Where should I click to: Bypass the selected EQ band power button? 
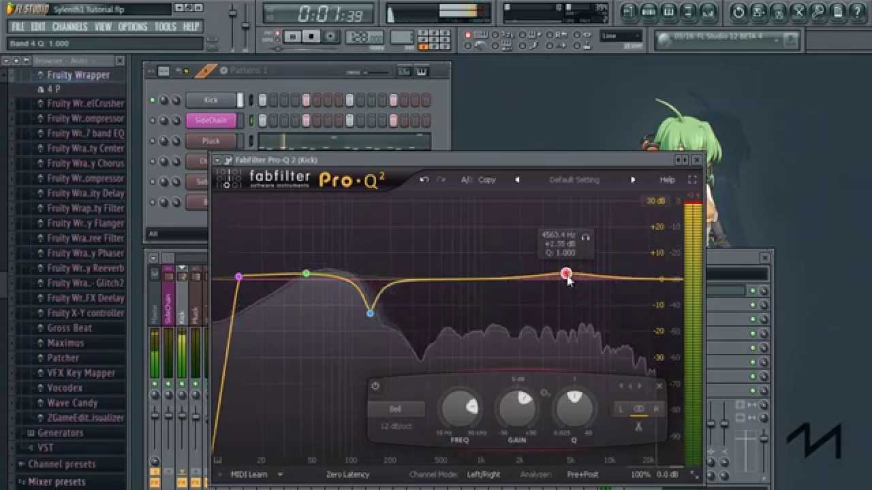click(375, 386)
